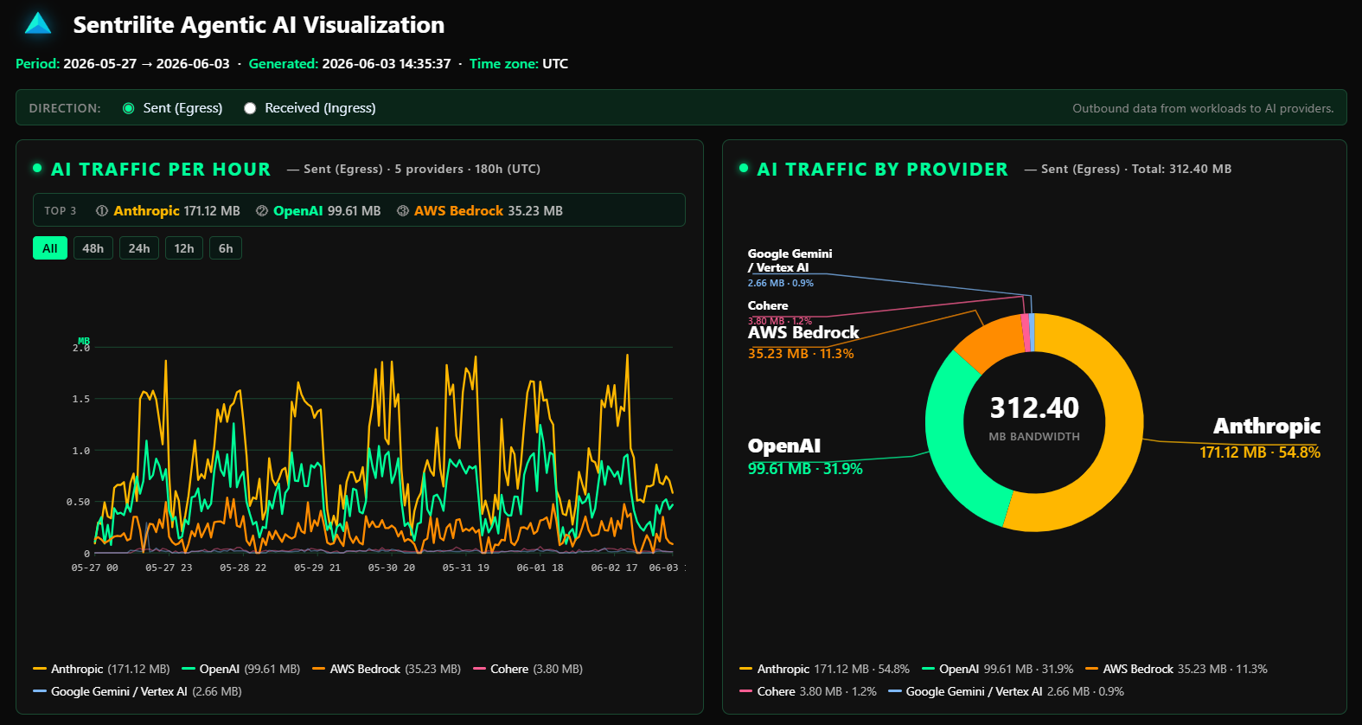Click the Generated timestamp 2026-06-03 14:35:37
The image size is (1362, 725).
387,64
